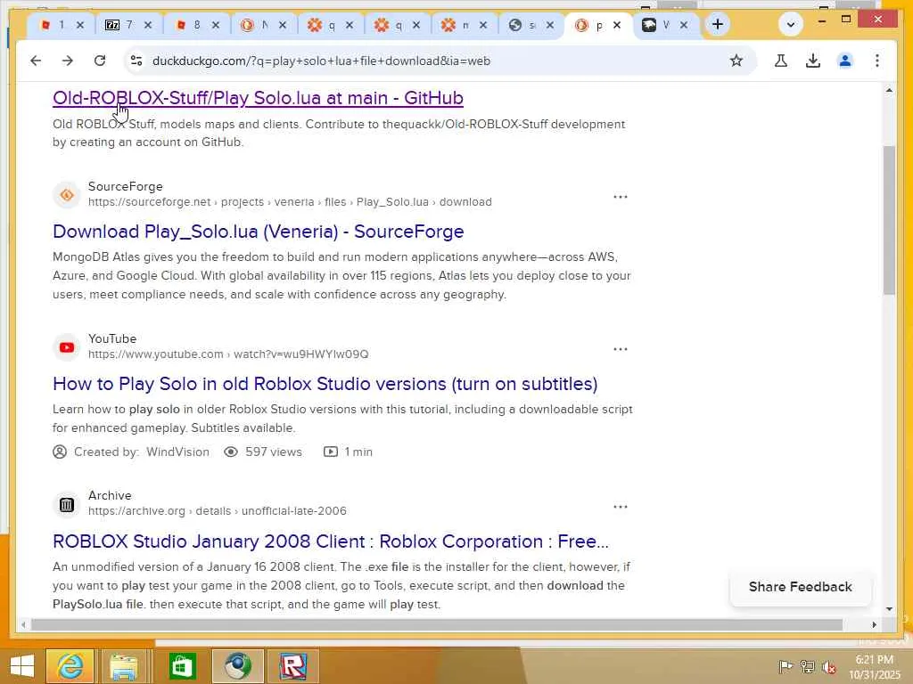Switch to the last tab labeled V

(x=657, y=25)
